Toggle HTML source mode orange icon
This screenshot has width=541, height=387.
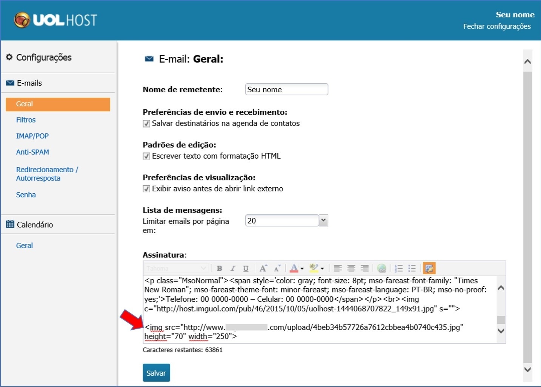click(429, 268)
